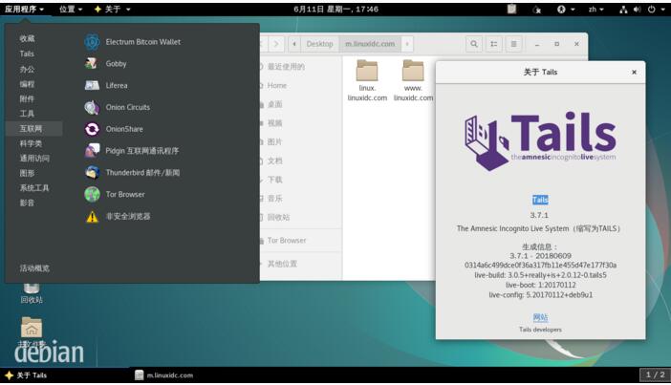This screenshot has width=671, height=385.
Task: Open Pidgin internet messenger
Action: 132,151
